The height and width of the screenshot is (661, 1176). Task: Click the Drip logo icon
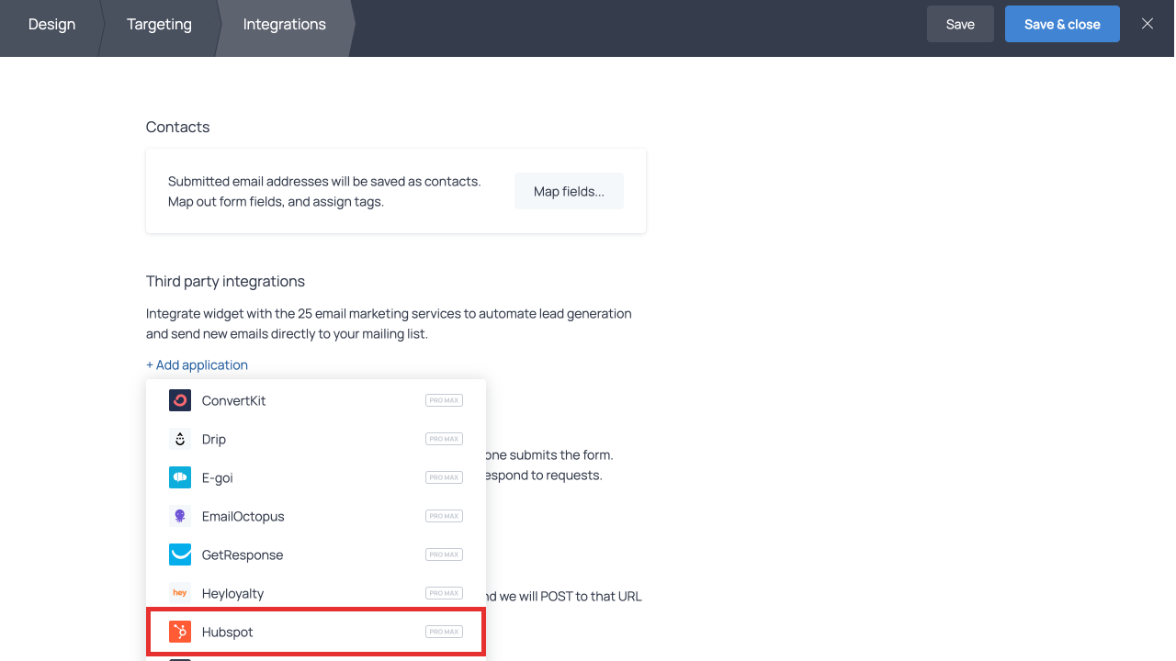(x=180, y=439)
